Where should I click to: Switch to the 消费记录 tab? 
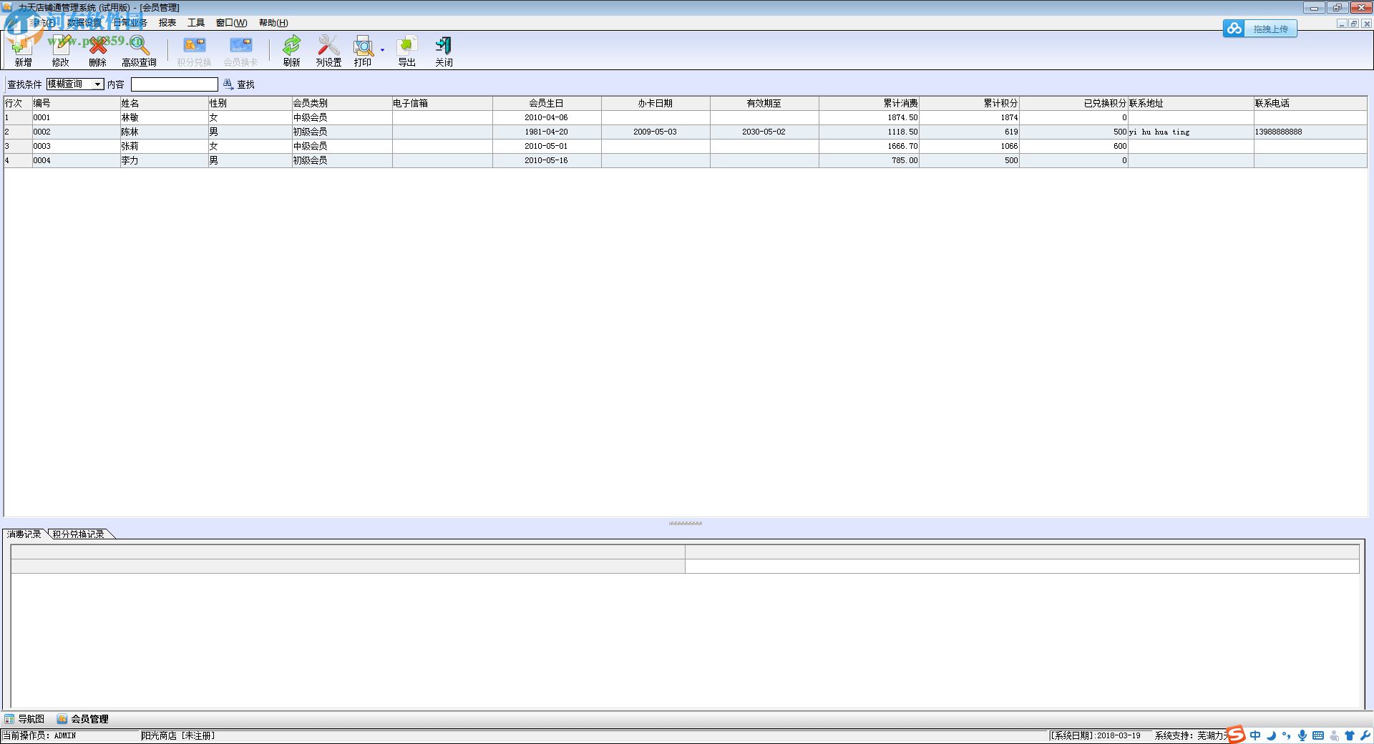click(x=24, y=534)
